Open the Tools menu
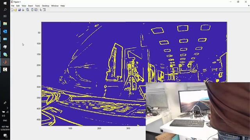 [37, 6]
